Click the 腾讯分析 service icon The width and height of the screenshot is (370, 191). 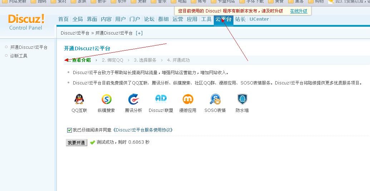(x=134, y=99)
